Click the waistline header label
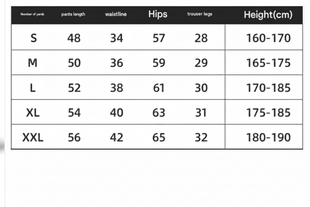 (x=116, y=14)
